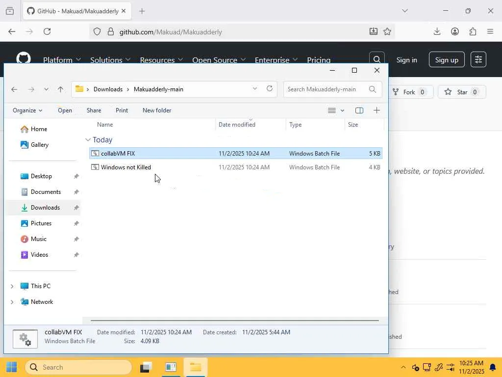Select the Windows not Killed batch file
The height and width of the screenshot is (377, 502).
[x=236, y=167]
